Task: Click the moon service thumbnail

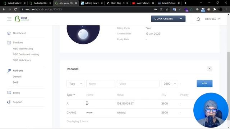Action: point(83,34)
